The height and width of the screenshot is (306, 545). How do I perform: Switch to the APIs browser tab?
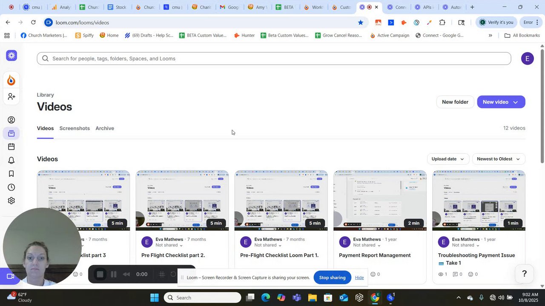pyautogui.click(x=424, y=7)
